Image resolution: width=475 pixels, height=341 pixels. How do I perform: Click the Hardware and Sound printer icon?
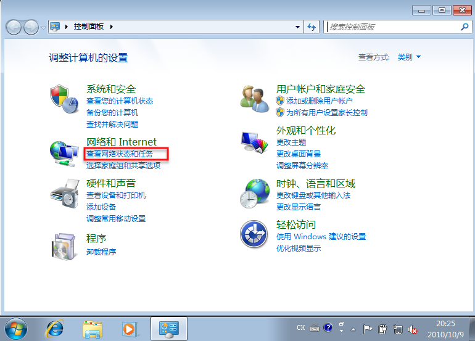pos(63,194)
